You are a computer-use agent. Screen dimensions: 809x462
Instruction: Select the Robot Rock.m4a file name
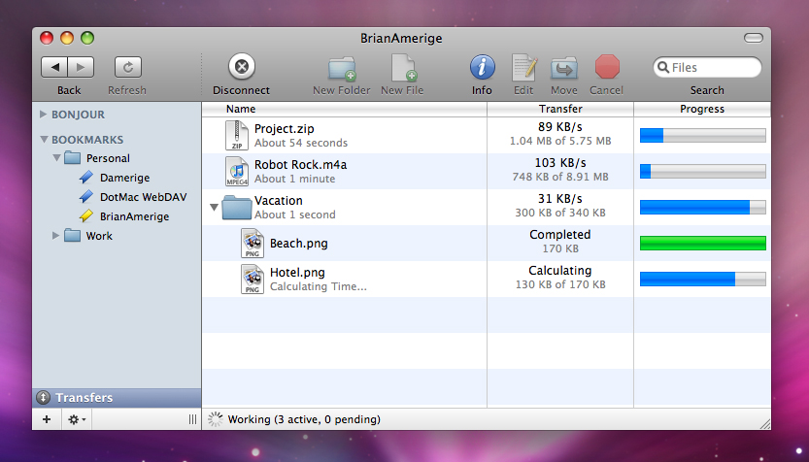click(300, 165)
